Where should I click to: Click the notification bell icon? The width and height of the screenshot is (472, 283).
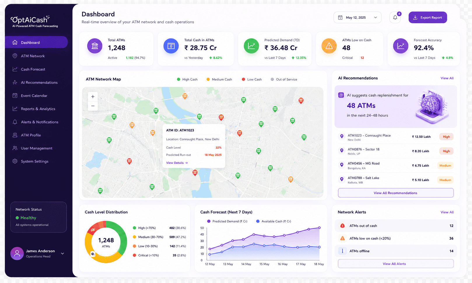click(x=395, y=17)
